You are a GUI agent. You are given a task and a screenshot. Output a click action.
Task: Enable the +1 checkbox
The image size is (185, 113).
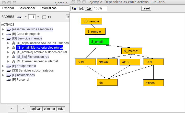(44, 17)
